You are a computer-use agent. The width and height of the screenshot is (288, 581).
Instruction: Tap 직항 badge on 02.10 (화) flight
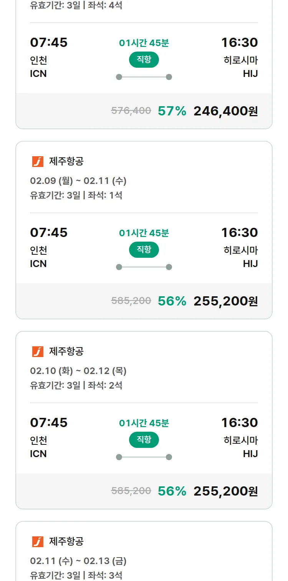[144, 440]
